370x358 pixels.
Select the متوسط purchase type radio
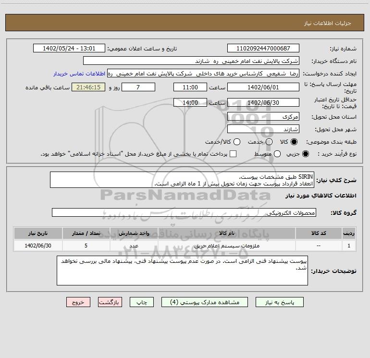tap(277, 154)
